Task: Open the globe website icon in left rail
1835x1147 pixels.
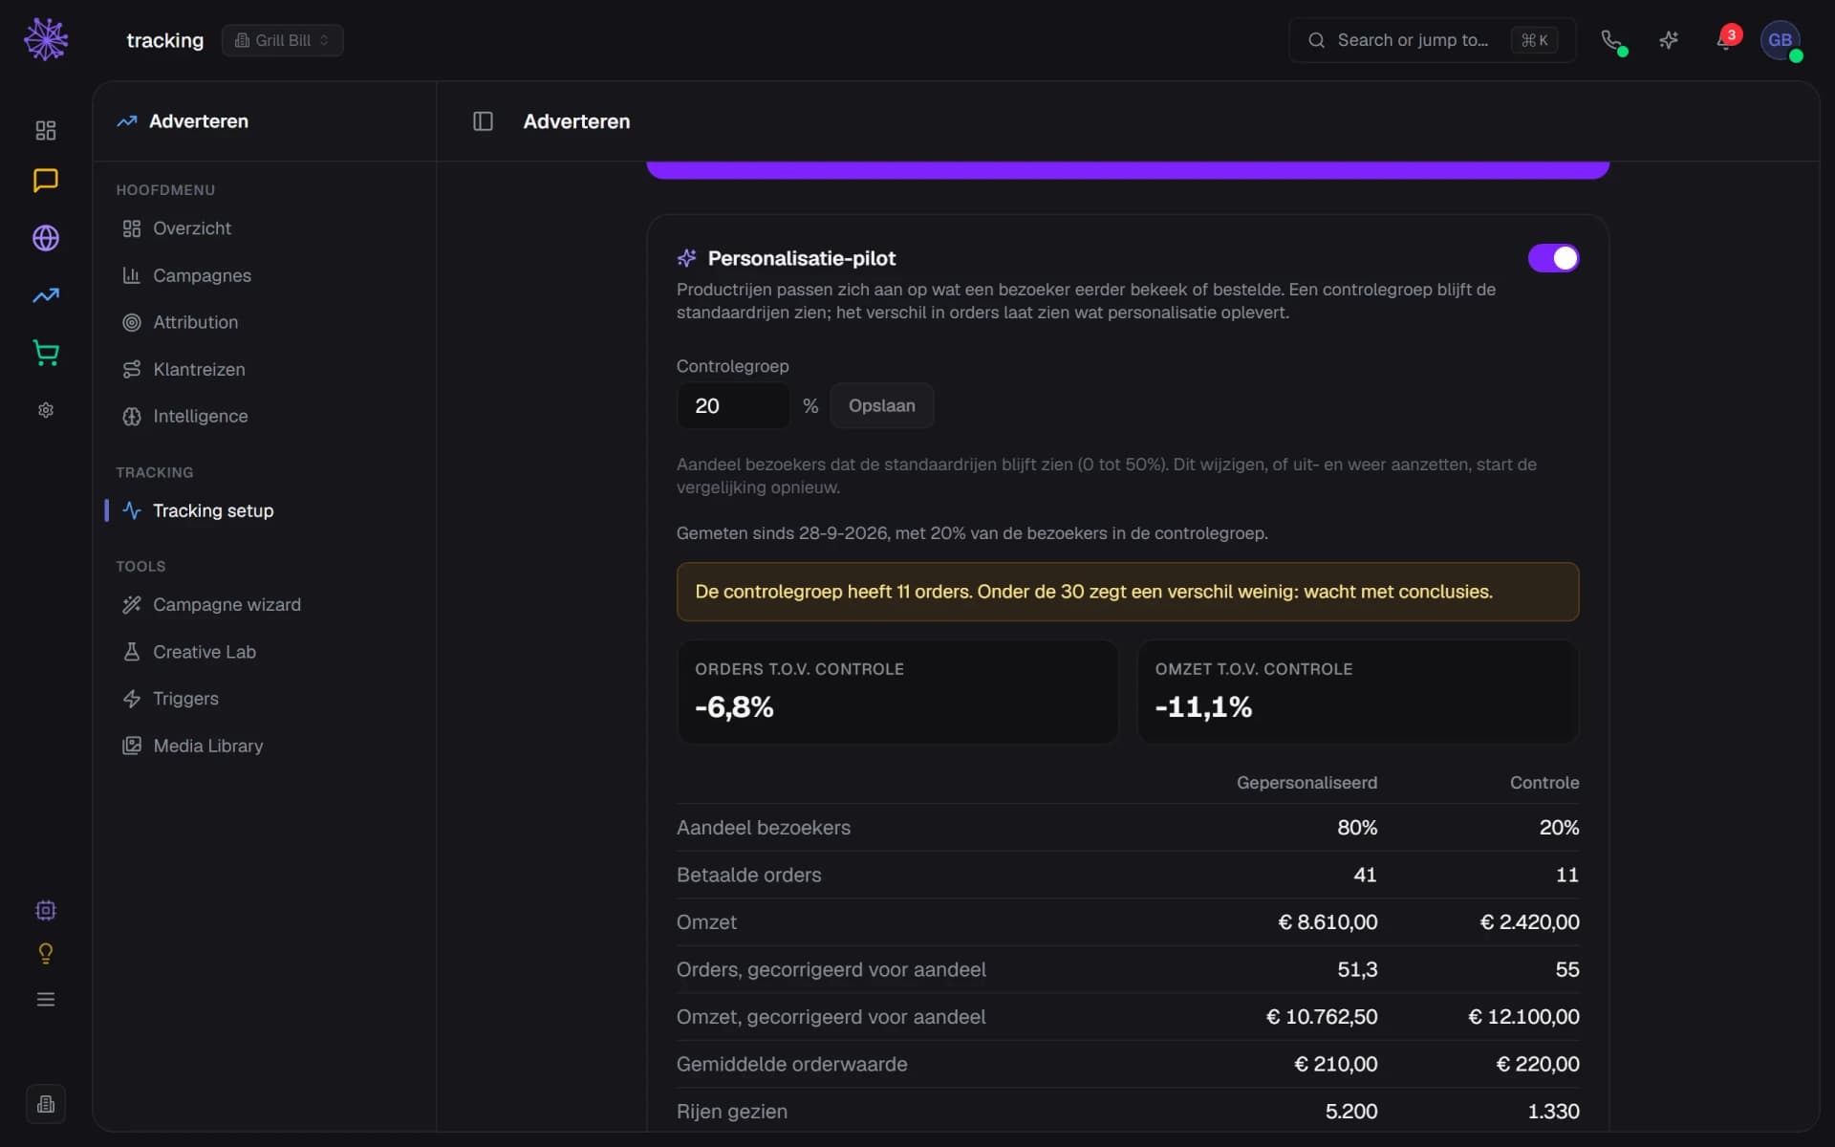Action: (x=46, y=238)
